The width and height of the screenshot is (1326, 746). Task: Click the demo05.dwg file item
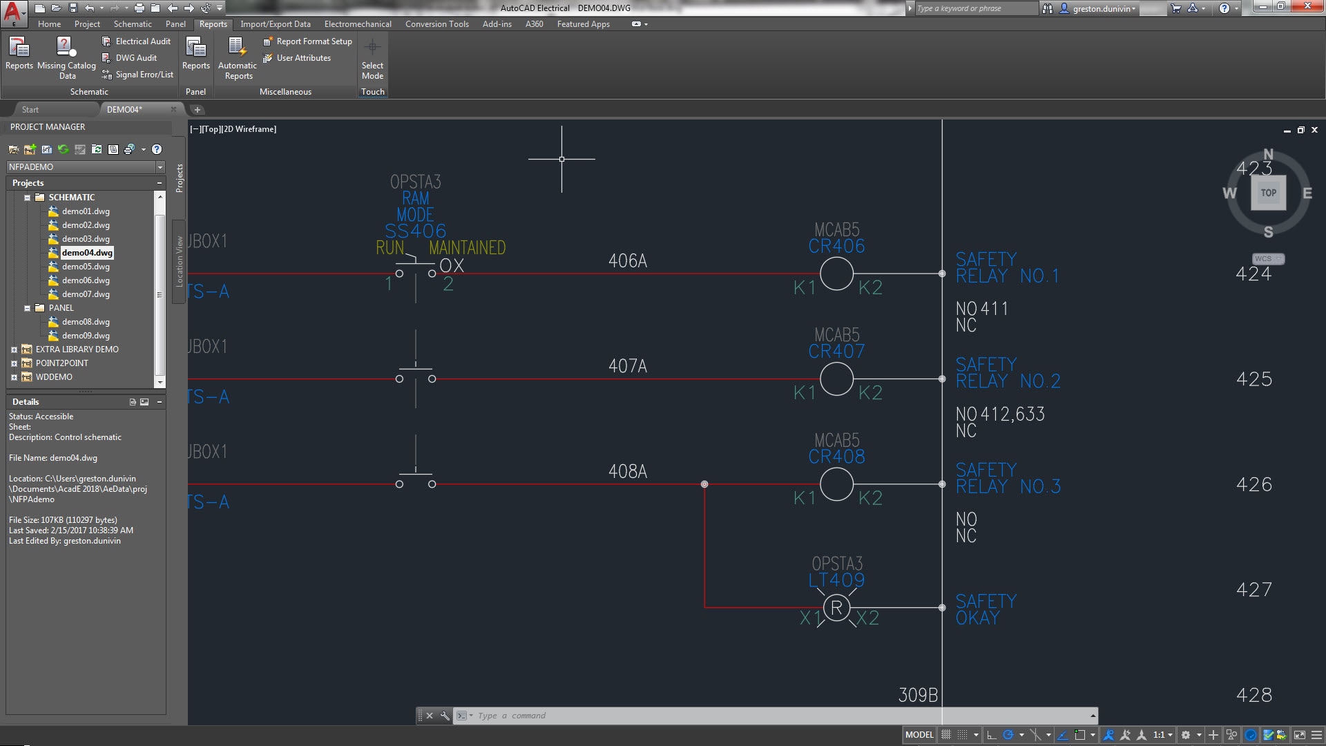coord(86,266)
